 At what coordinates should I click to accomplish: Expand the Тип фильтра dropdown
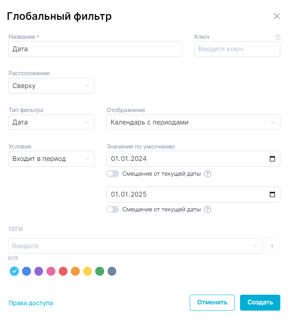pyautogui.click(x=51, y=122)
